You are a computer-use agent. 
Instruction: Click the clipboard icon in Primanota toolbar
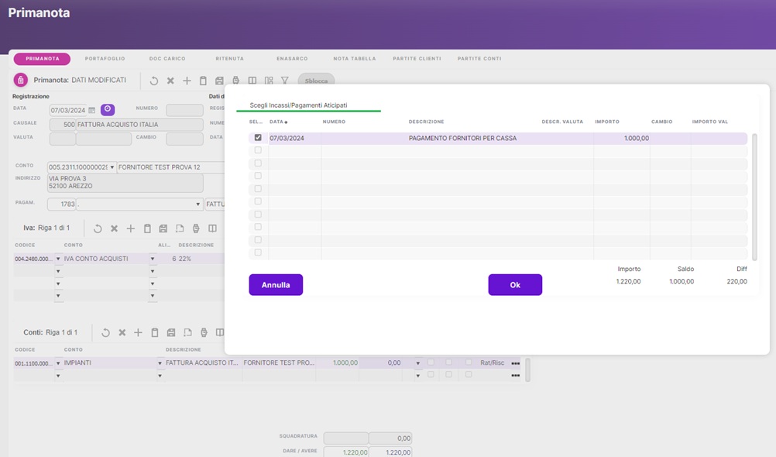pos(203,81)
